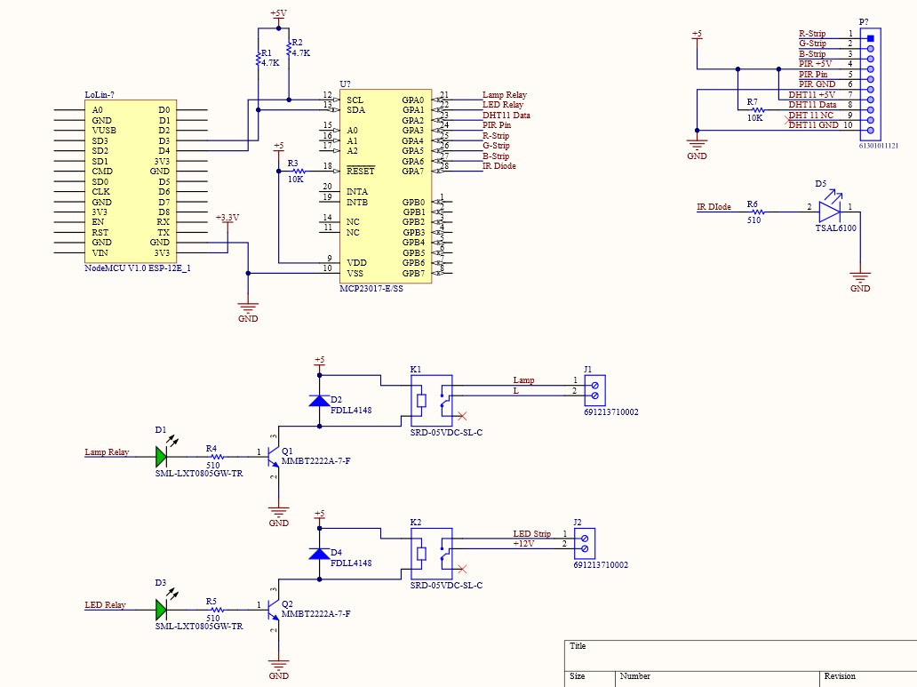Click the 61301011121 part number

point(879,146)
